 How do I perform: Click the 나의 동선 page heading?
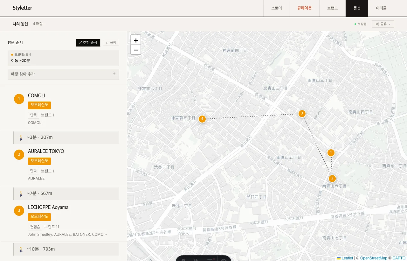tap(20, 24)
